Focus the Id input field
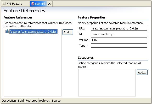The image size is (152, 104). click(119, 34)
